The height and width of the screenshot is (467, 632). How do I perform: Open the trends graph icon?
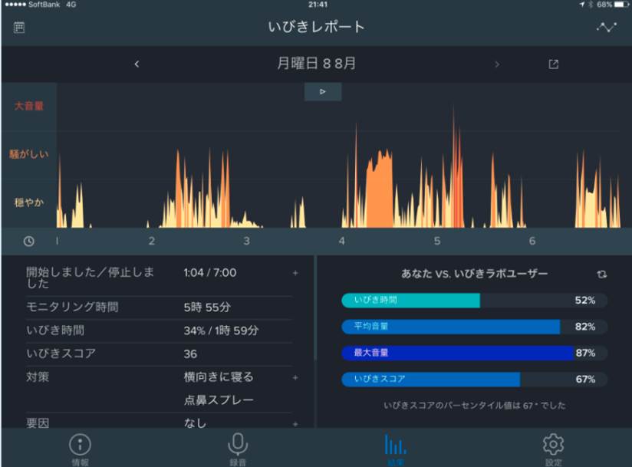[x=607, y=28]
